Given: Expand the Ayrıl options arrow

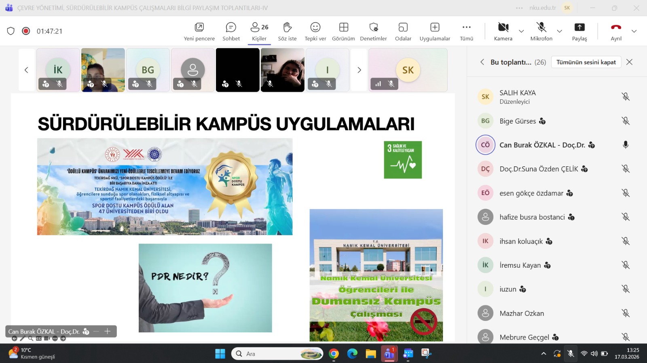Looking at the screenshot, I should tap(634, 31).
